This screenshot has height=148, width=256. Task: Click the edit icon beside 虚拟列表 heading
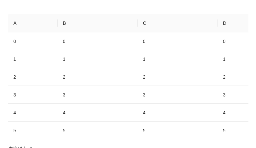tap(31, 147)
